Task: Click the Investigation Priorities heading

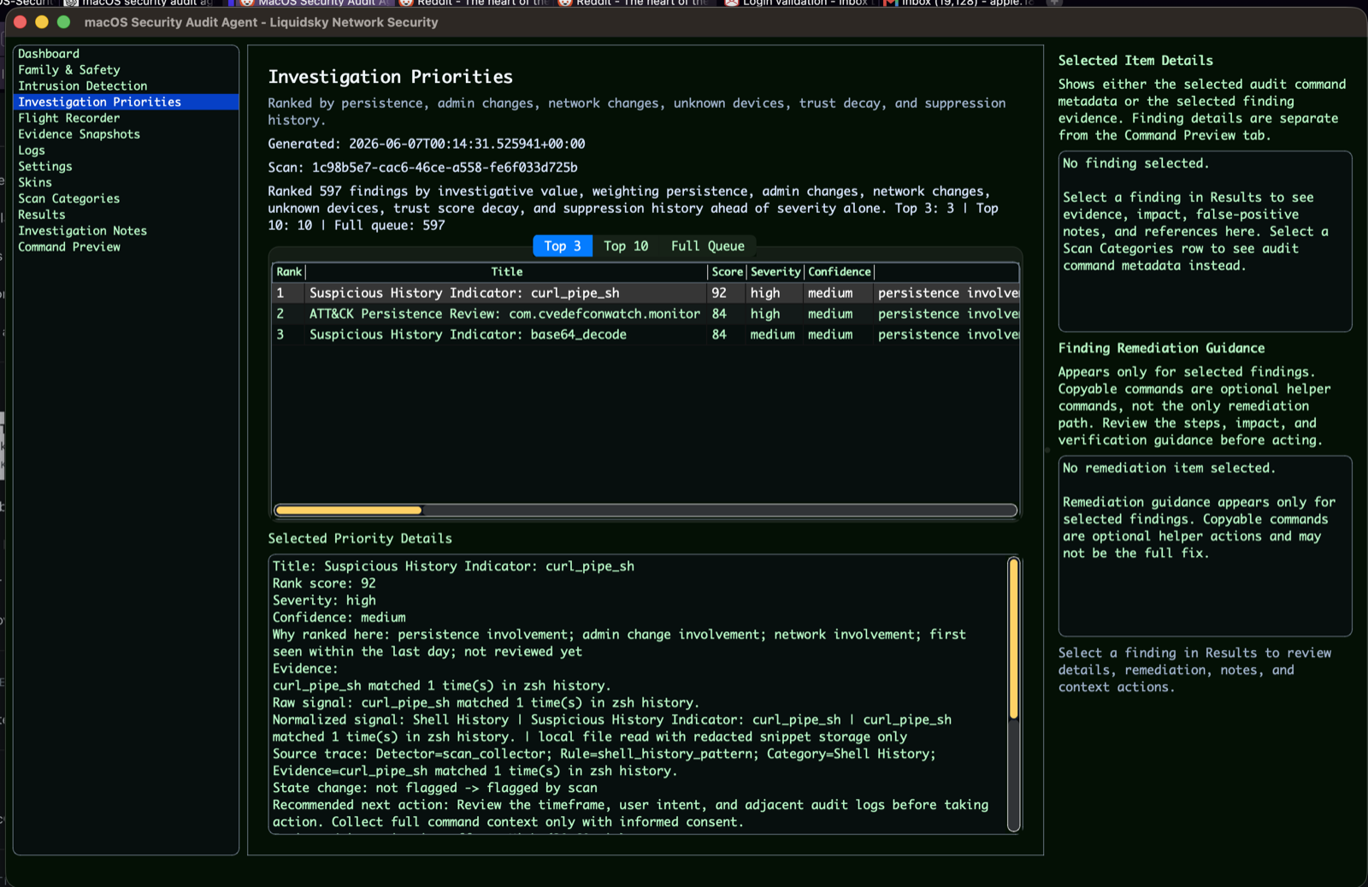Action: [x=390, y=77]
